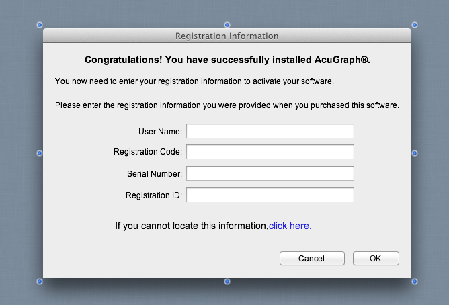Screen dimensions: 449x305
Task: Click the 'Registration Code:' label
Action: pyautogui.click(x=148, y=152)
